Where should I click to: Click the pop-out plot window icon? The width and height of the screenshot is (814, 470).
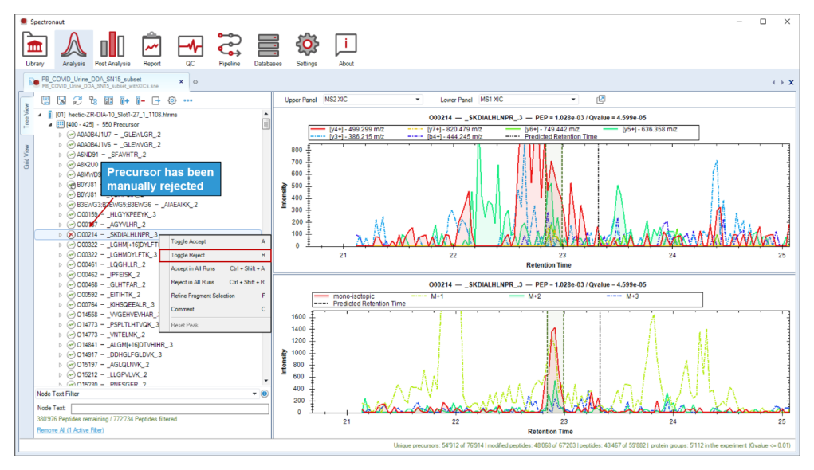pos(600,99)
